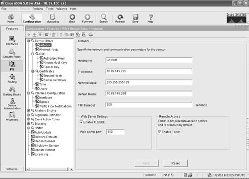Open the Wizards menu
Screen dimensions: 249x179
[62, 9]
